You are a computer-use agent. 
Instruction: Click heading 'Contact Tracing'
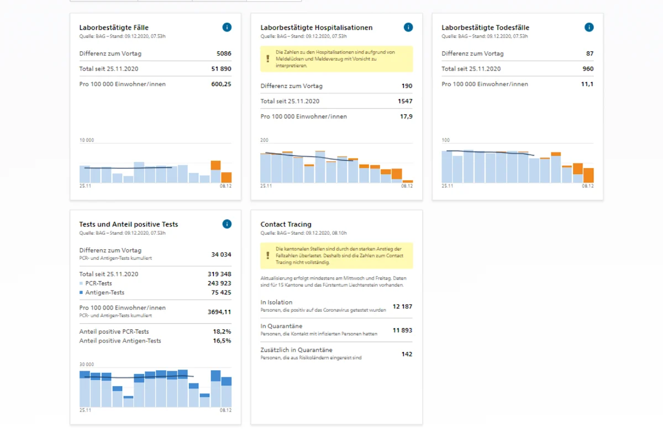point(286,224)
